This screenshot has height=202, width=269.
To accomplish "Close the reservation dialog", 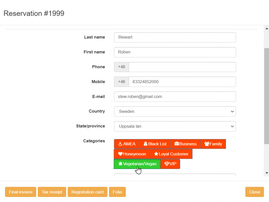I will 255,192.
